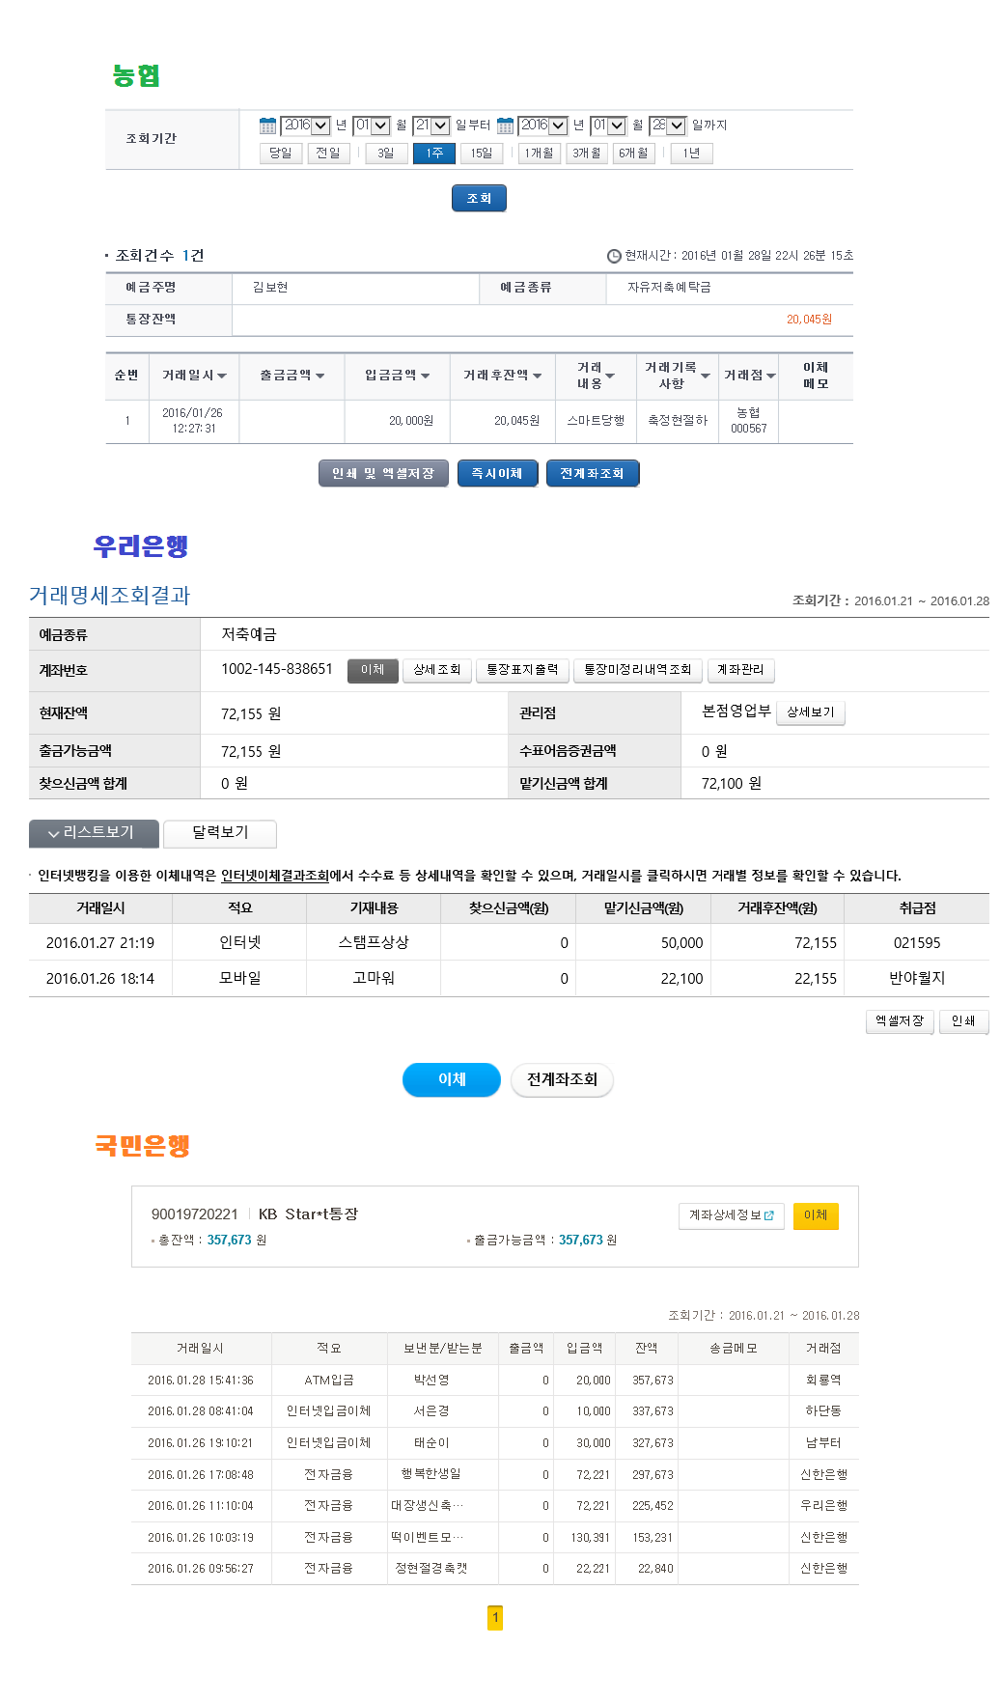Screen dimensions: 1000x1702
Task: Select the 전일 period option
Action: point(328,153)
